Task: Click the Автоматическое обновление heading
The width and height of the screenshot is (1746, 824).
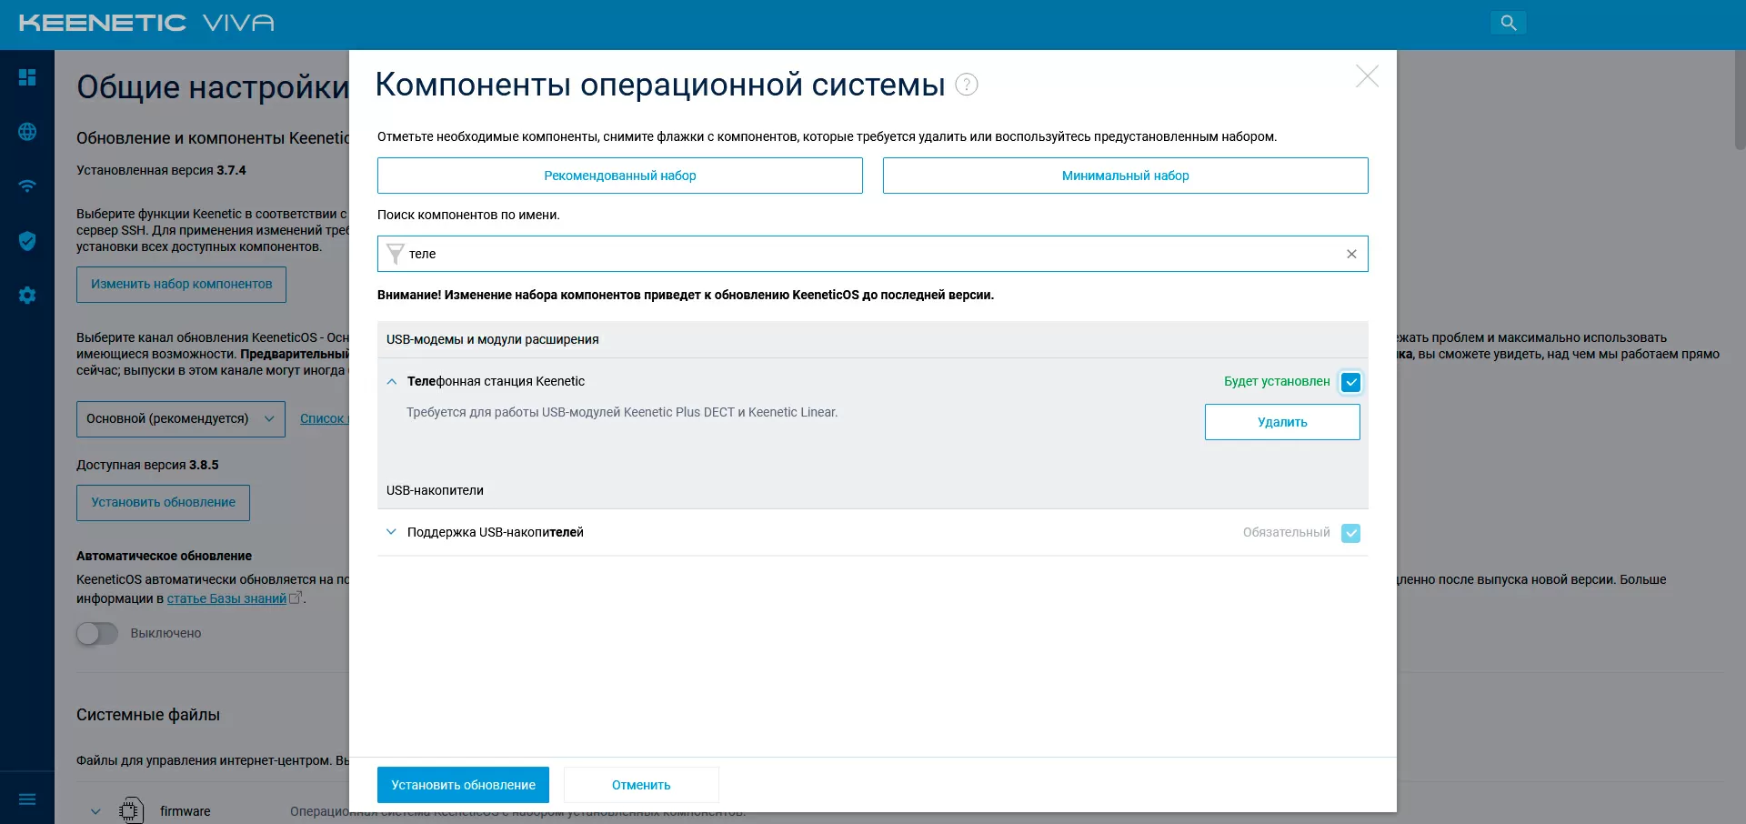Action: (164, 556)
